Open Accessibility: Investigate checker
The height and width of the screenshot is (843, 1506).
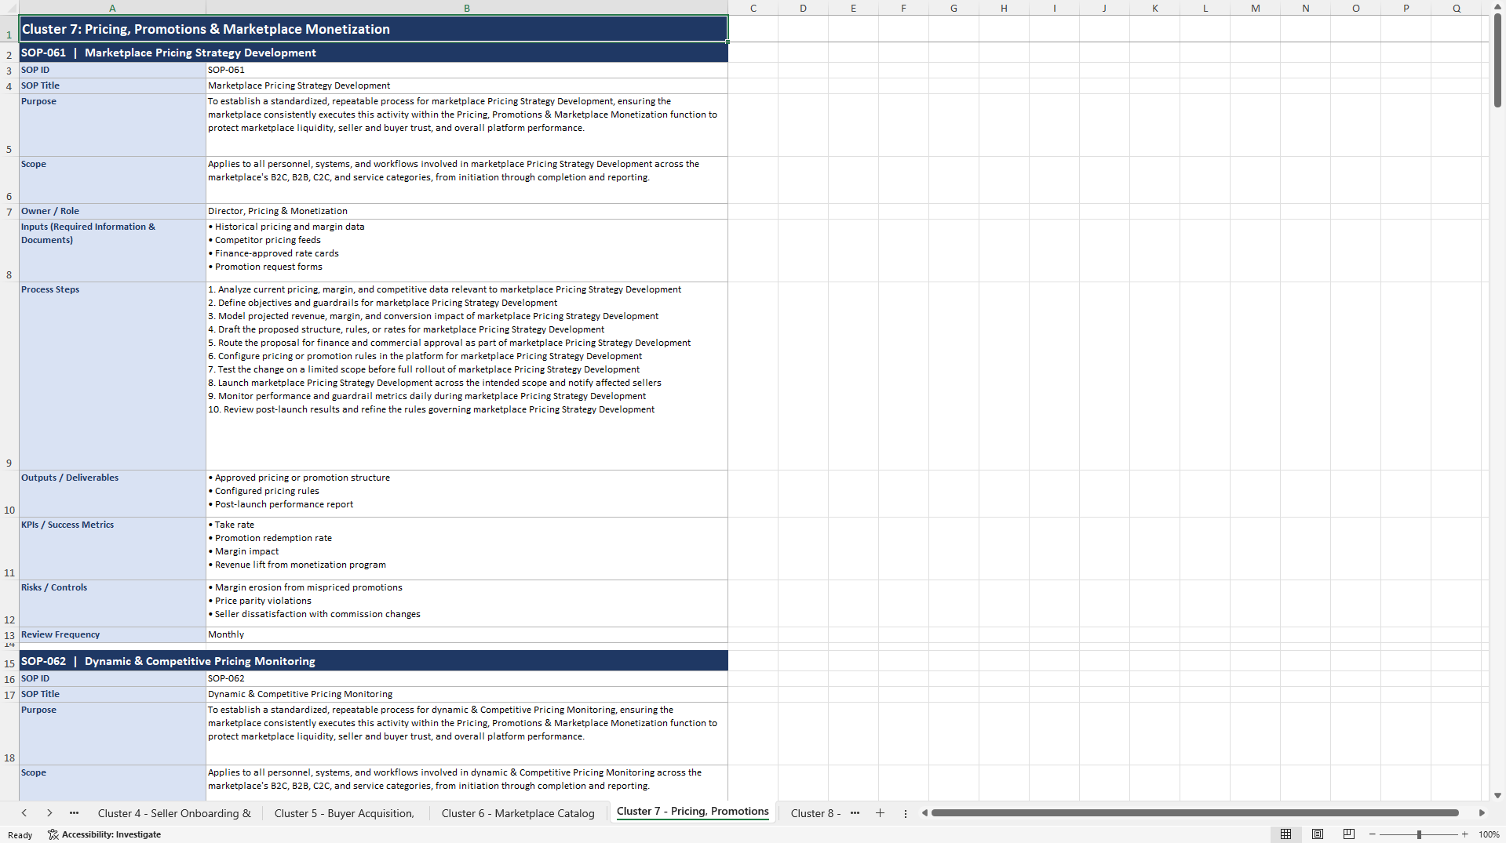(104, 834)
